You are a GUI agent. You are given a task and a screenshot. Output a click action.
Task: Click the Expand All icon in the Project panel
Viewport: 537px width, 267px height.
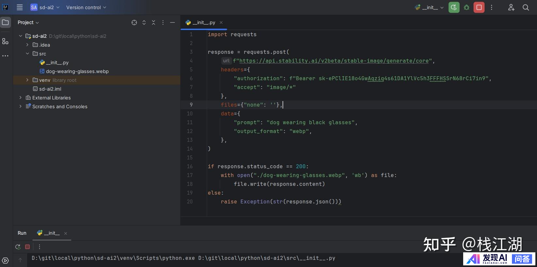pyautogui.click(x=144, y=22)
